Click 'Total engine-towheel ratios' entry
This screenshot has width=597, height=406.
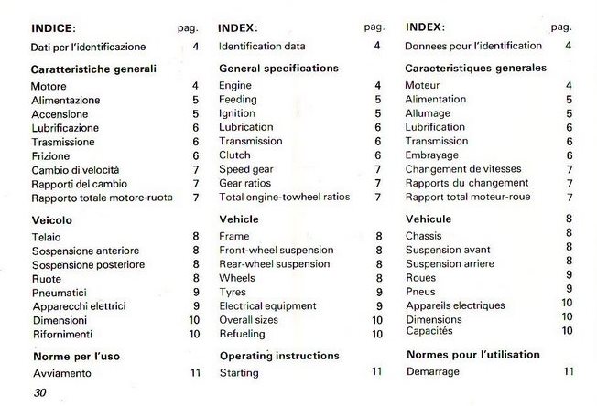coord(284,197)
